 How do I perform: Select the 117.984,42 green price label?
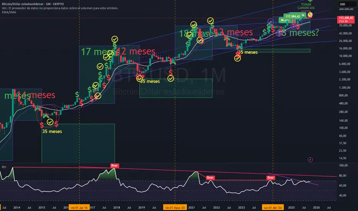(292, 16)
